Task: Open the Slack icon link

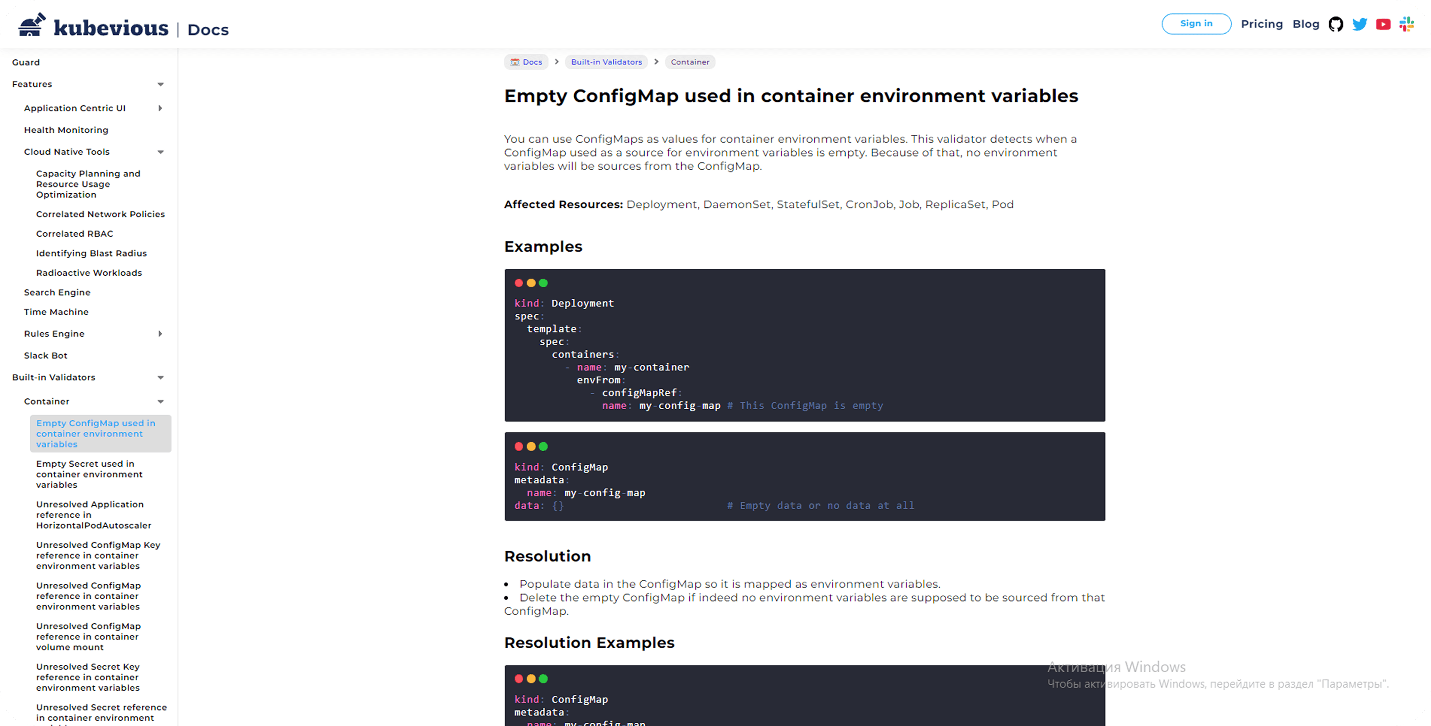Action: (x=1406, y=24)
